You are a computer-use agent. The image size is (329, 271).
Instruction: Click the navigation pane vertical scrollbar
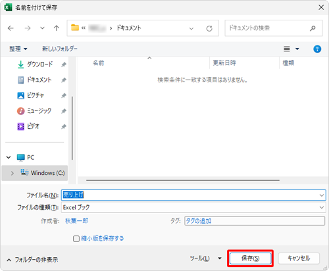pyautogui.click(x=72, y=128)
